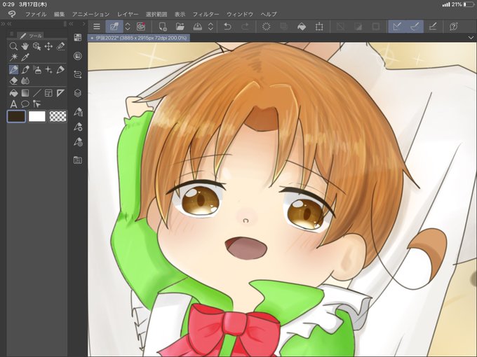Select the Ruler triangle tool

(60, 93)
